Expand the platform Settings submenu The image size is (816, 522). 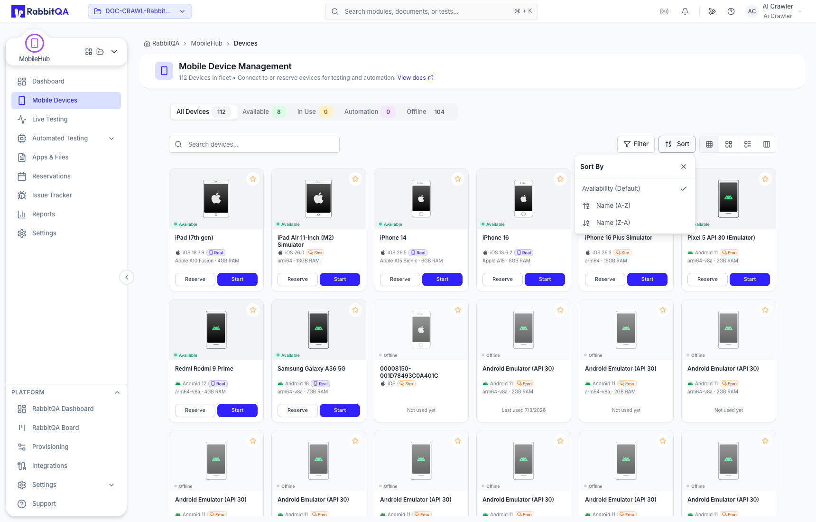pos(111,485)
